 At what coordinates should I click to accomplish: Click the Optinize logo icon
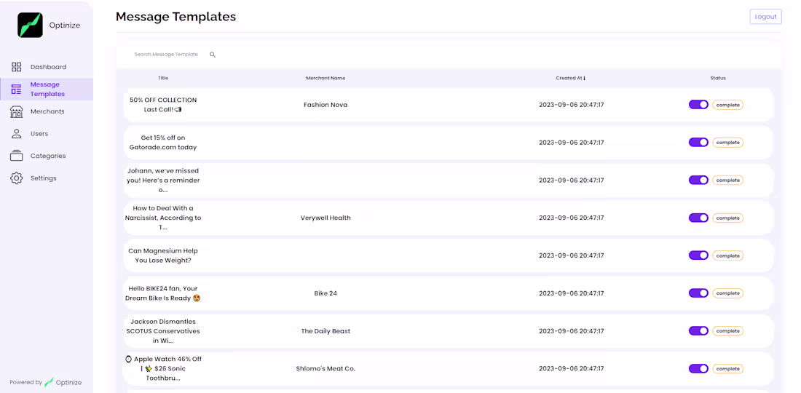click(x=30, y=25)
